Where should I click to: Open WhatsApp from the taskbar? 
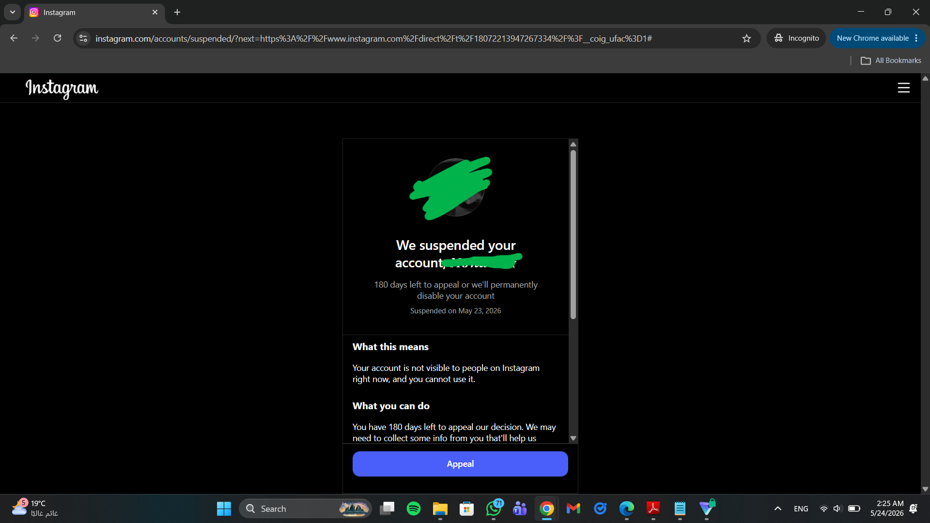coord(494,508)
